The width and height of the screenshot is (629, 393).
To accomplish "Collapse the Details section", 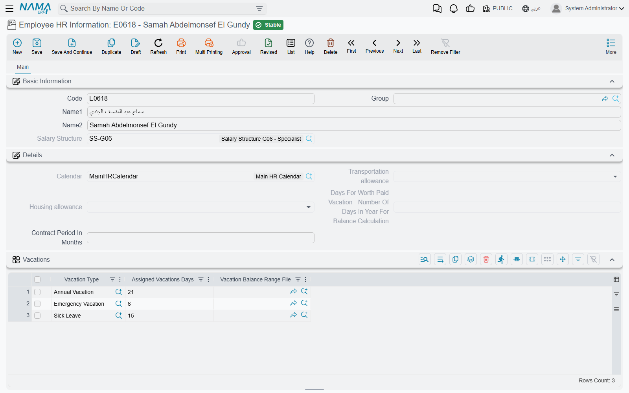I will 612,155.
